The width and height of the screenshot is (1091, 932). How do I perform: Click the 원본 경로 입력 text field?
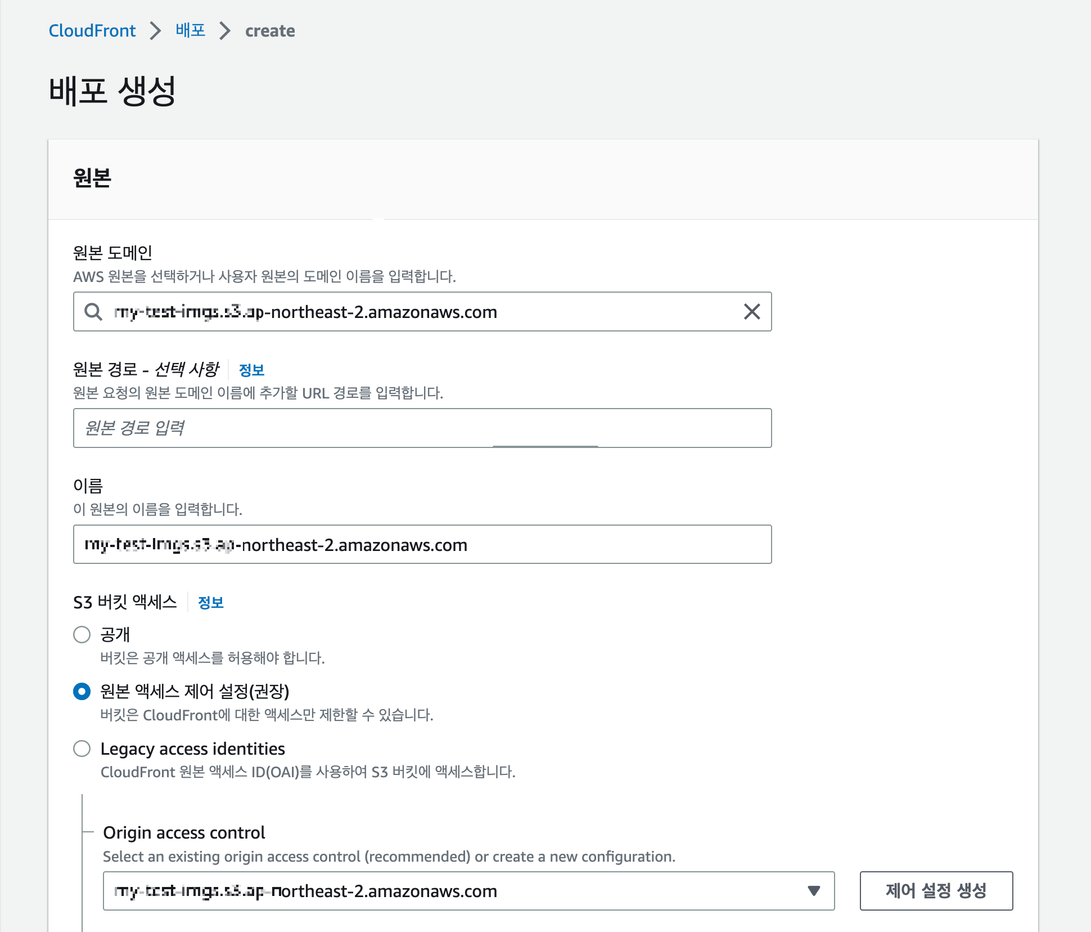coord(422,428)
